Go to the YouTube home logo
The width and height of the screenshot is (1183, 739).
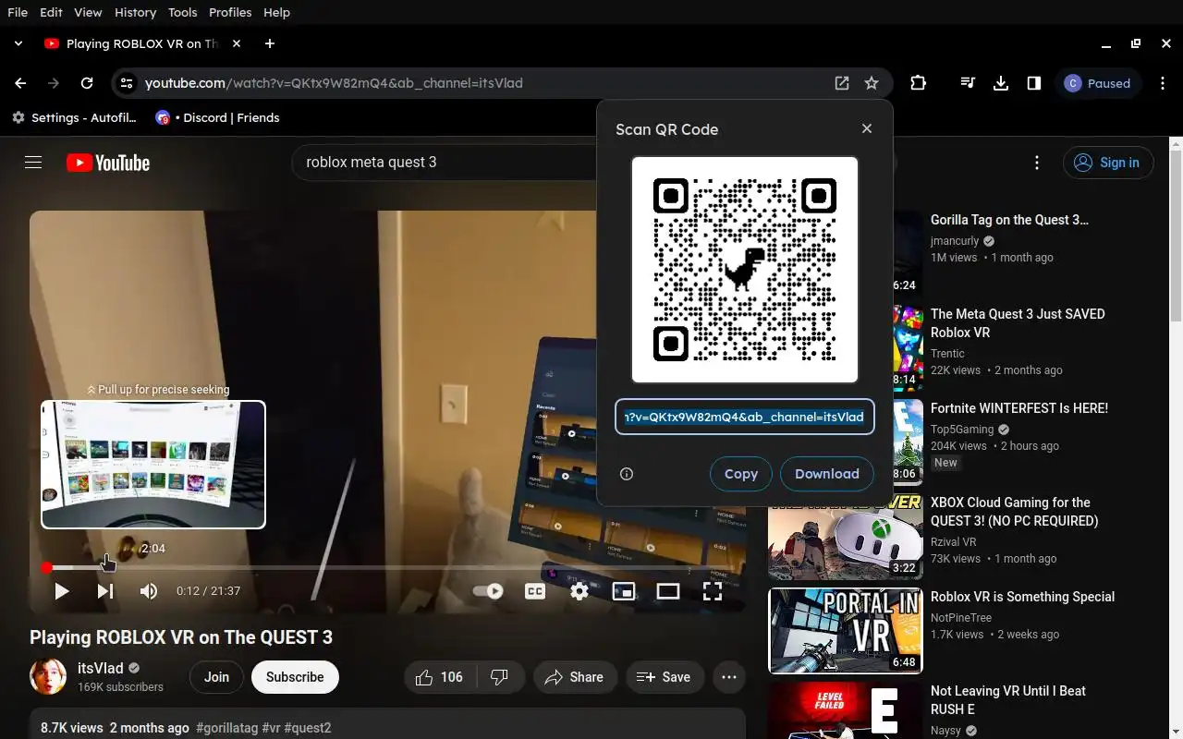(108, 163)
